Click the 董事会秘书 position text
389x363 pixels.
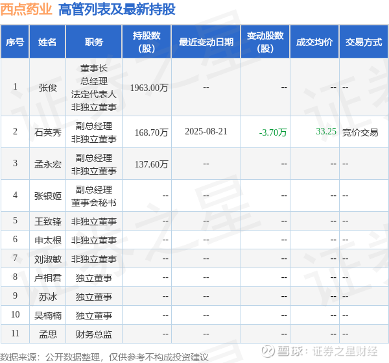click(94, 203)
